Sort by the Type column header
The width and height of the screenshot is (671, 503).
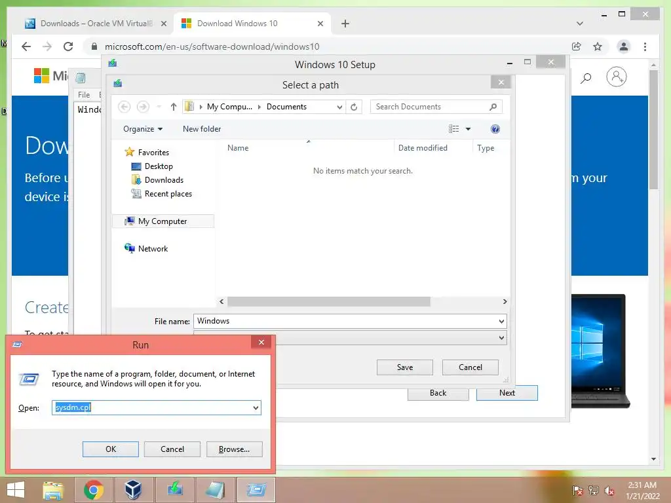pos(486,148)
